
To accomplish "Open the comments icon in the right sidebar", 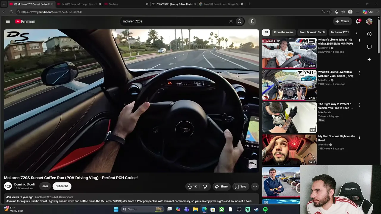I will tap(369, 47).
